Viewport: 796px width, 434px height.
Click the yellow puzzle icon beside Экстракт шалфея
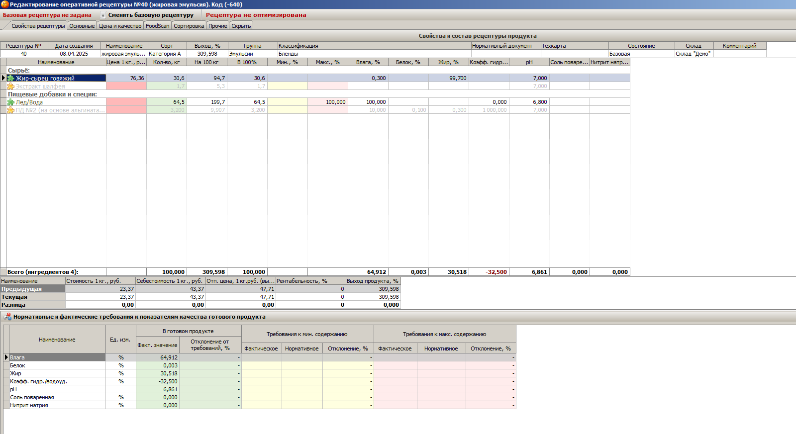pos(11,86)
